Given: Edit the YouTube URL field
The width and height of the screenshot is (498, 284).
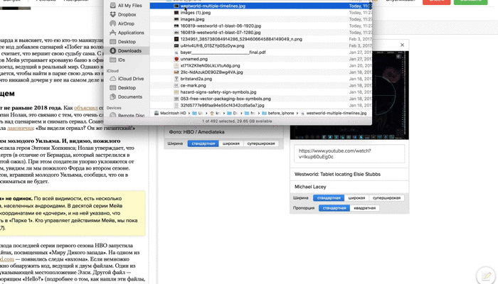Looking at the screenshot, I should [x=349, y=154].
